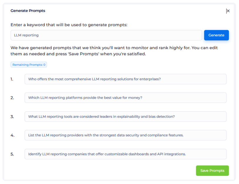Click the 'Enter a keyword' instruction label
The height and width of the screenshot is (184, 239).
coord(69,25)
